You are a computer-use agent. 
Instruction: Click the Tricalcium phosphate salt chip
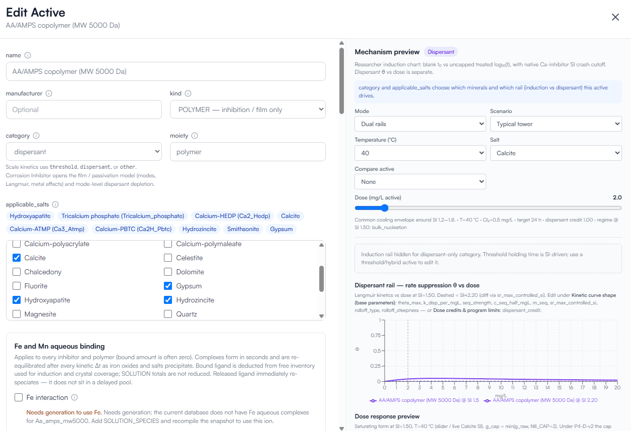click(123, 216)
